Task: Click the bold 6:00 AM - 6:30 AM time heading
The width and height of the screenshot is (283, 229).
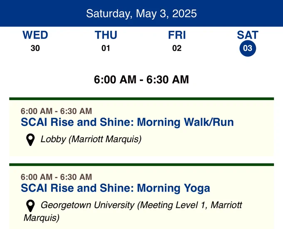Action: coord(141,79)
